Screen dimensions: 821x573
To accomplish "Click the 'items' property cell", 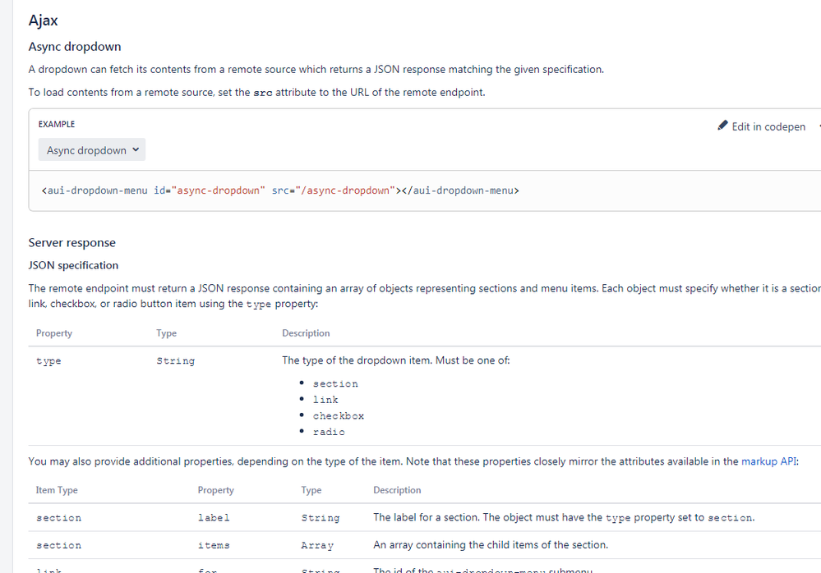I will tap(214, 545).
